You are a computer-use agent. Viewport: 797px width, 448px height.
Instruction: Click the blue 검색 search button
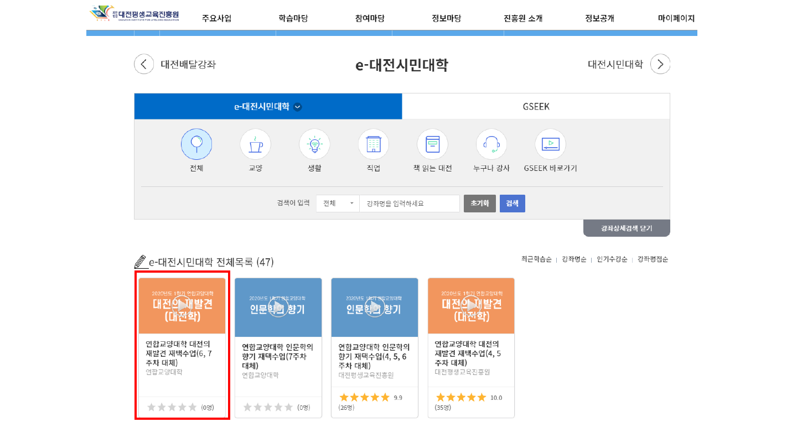click(x=512, y=204)
